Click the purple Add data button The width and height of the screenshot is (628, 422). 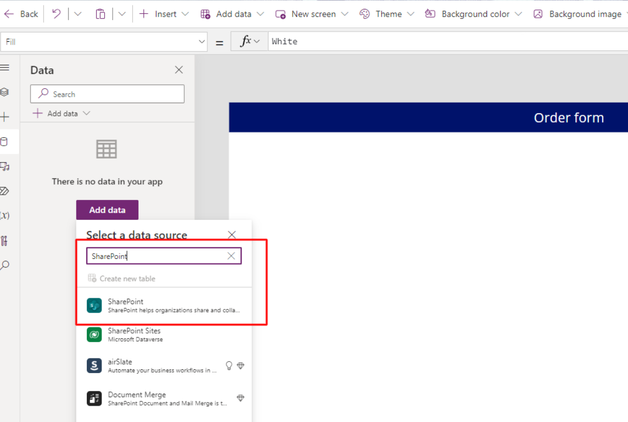point(107,209)
